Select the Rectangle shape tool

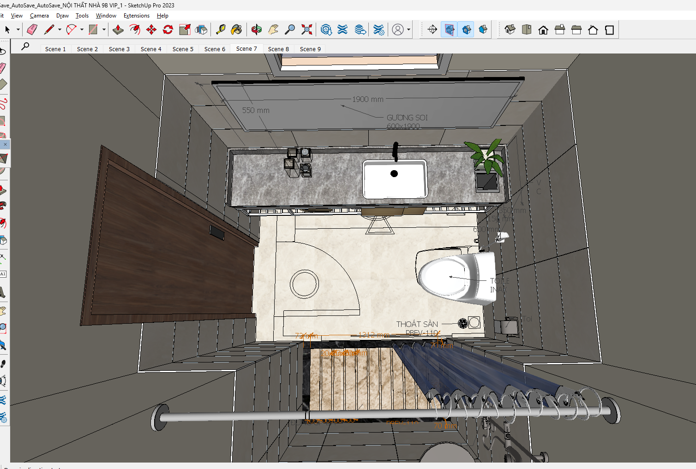(x=93, y=30)
